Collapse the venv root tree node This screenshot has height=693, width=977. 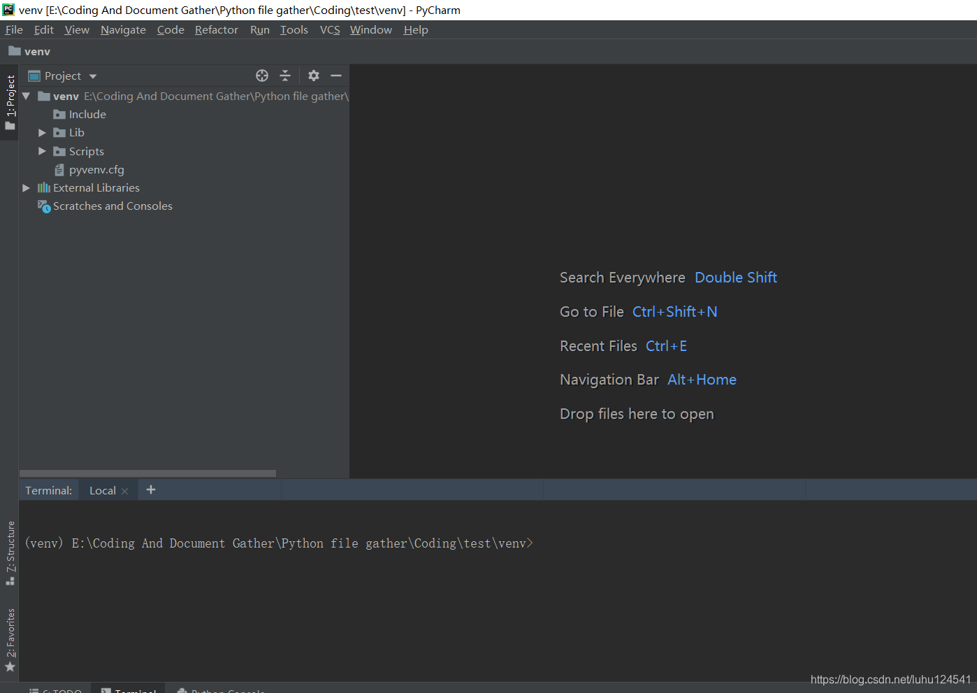pyautogui.click(x=26, y=96)
